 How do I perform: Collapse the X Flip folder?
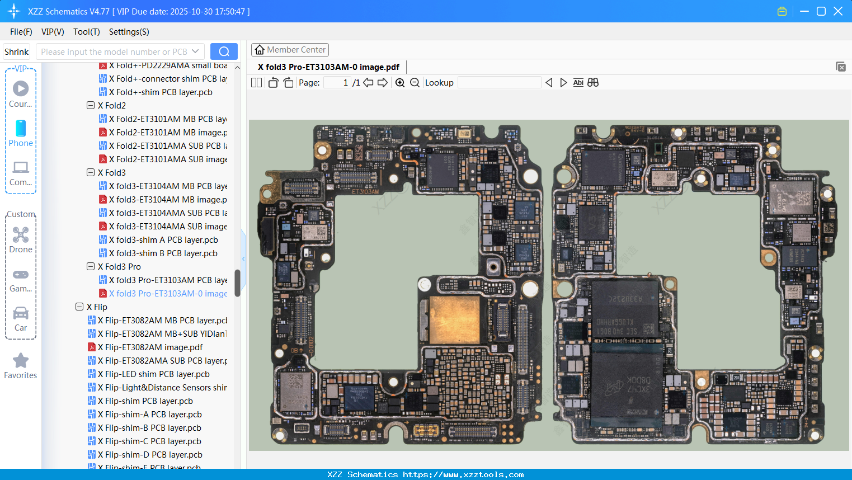click(x=79, y=307)
